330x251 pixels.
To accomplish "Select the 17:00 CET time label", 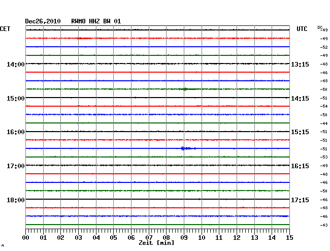I will pyautogui.click(x=16, y=166).
